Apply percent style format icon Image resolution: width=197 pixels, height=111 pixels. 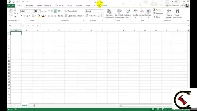pyautogui.click(x=92, y=16)
